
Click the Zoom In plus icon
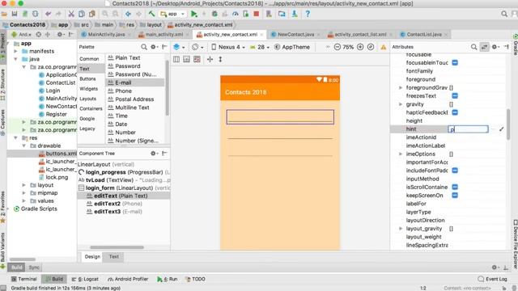pyautogui.click(x=360, y=47)
